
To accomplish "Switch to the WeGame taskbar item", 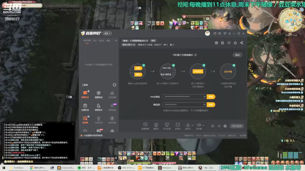I will 165,168.
